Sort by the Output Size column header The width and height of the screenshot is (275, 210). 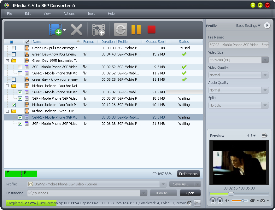coord(154,42)
